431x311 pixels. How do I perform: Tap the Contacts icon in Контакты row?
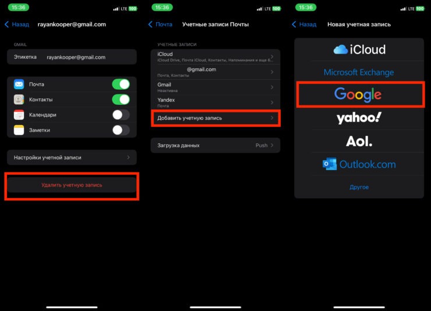click(x=19, y=100)
